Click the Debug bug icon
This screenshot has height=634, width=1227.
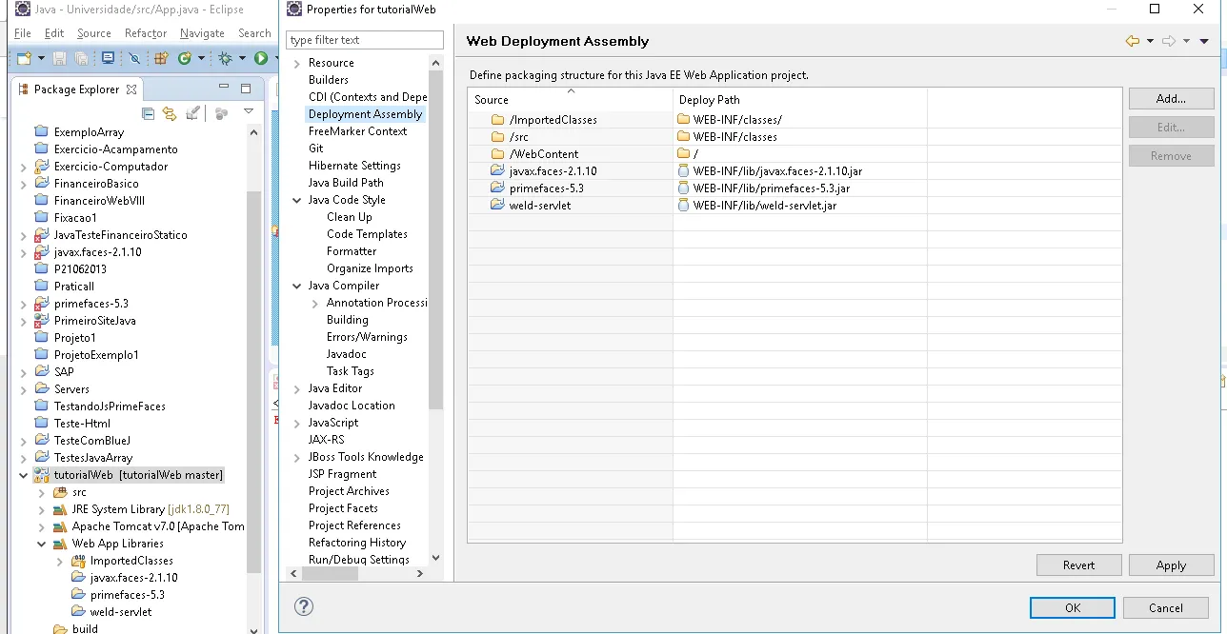pos(225,59)
